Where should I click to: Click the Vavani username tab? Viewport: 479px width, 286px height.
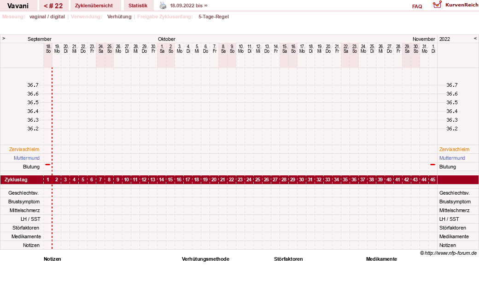coord(18,6)
